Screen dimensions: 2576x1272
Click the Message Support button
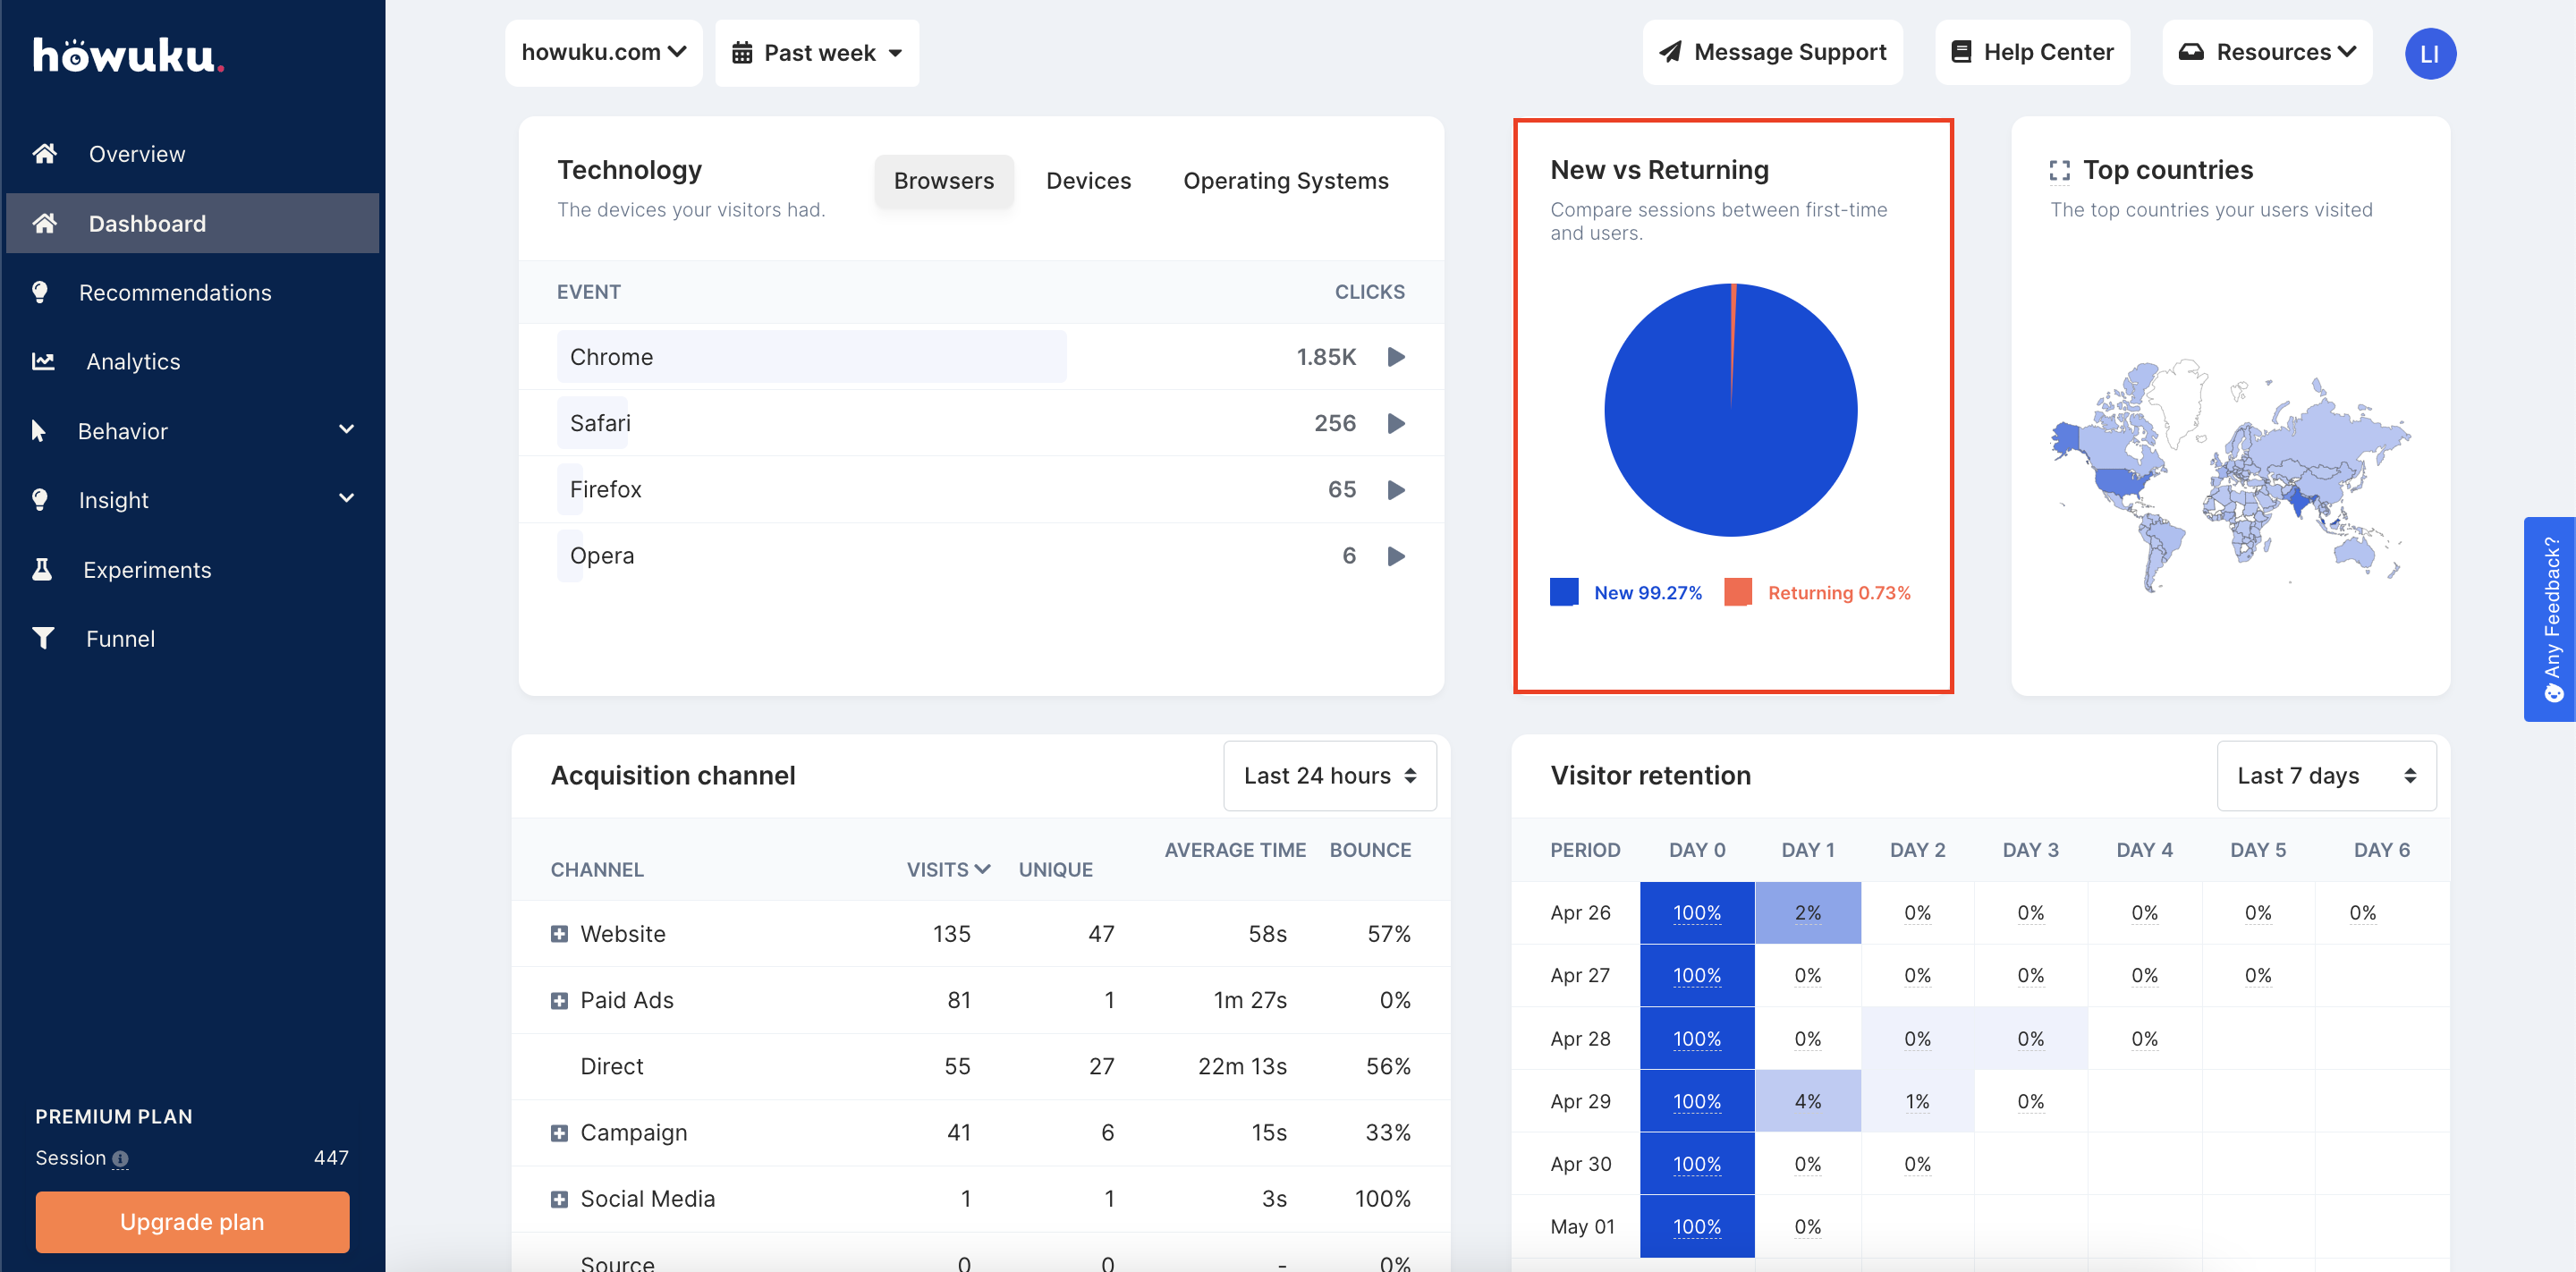pyautogui.click(x=1772, y=53)
